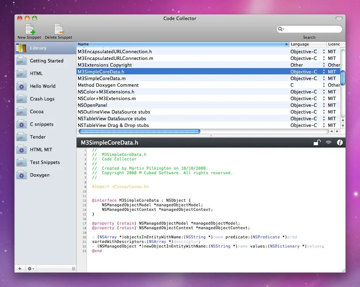Sort by the Name column header

[x=183, y=44]
